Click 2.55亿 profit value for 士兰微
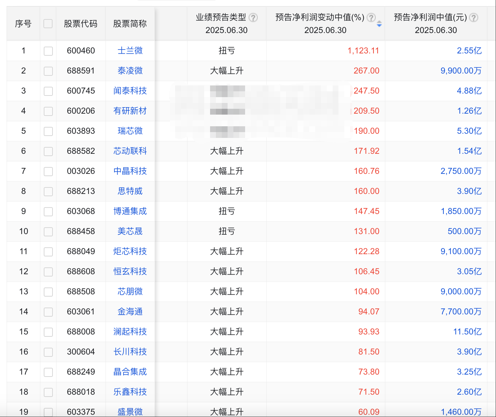The image size is (496, 417). pyautogui.click(x=469, y=51)
